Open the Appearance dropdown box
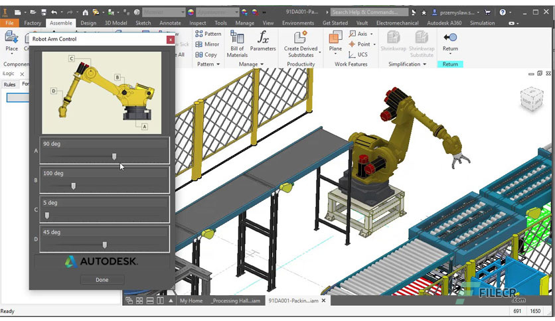Viewport: 555px width, 321px height. point(217,13)
